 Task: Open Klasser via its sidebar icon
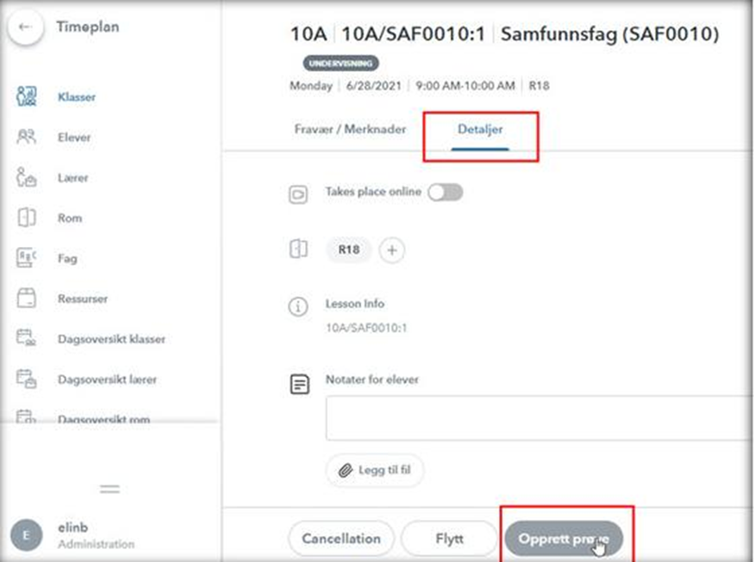pos(26,96)
